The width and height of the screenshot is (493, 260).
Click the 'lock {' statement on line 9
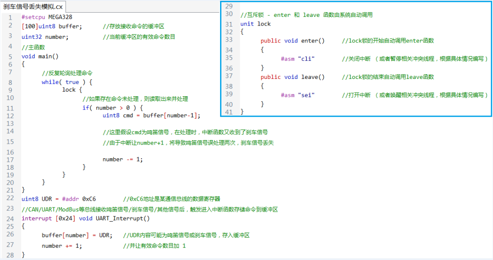click(x=72, y=90)
